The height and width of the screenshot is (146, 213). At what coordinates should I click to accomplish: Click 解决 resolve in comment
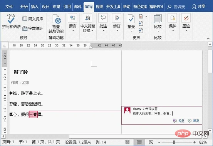[x=193, y=121]
